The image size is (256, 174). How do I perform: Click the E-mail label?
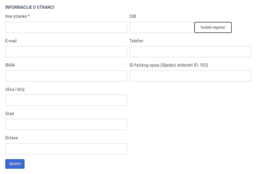(11, 41)
